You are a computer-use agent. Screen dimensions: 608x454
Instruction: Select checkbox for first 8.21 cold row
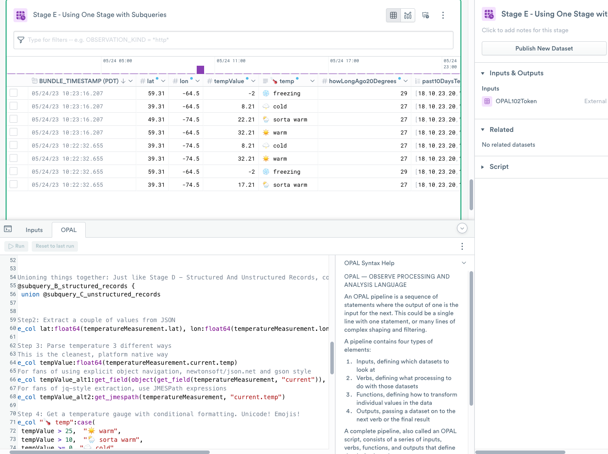13,106
